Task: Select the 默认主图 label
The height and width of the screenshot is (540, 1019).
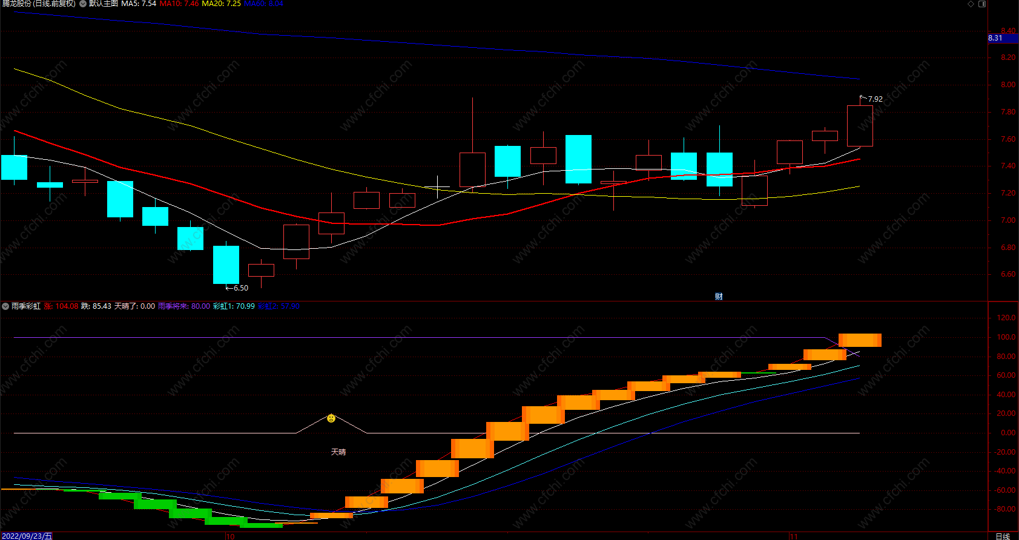Action: [x=103, y=4]
